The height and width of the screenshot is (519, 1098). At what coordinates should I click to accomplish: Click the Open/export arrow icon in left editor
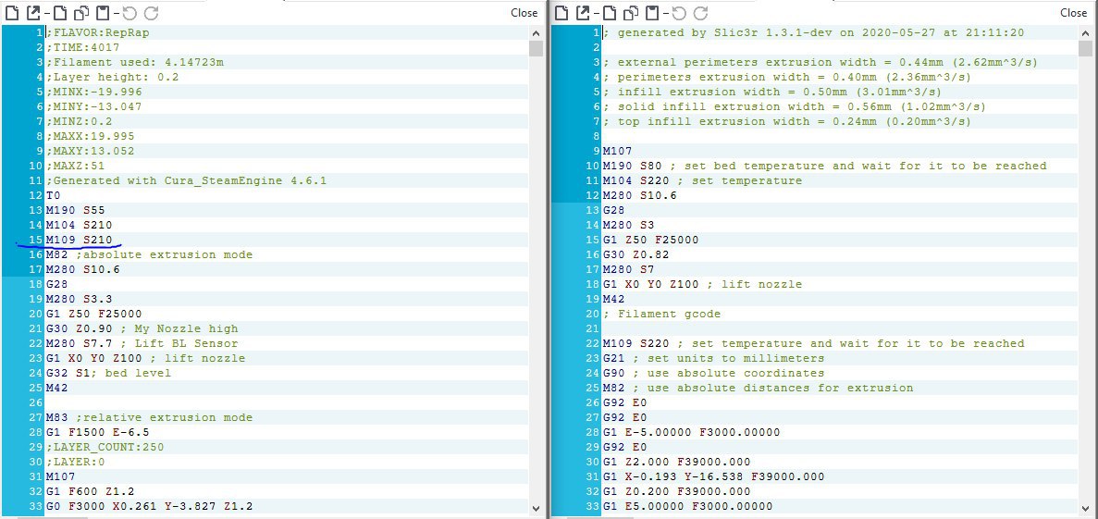pyautogui.click(x=32, y=13)
